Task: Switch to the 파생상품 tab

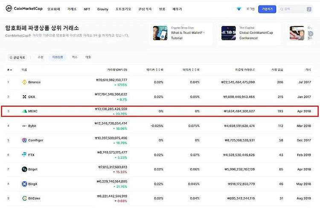Action: pos(58,57)
